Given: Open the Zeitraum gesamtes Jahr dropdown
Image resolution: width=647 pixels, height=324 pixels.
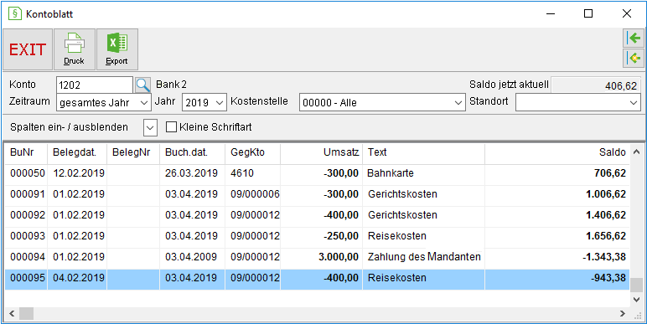Looking at the screenshot, I should point(144,103).
